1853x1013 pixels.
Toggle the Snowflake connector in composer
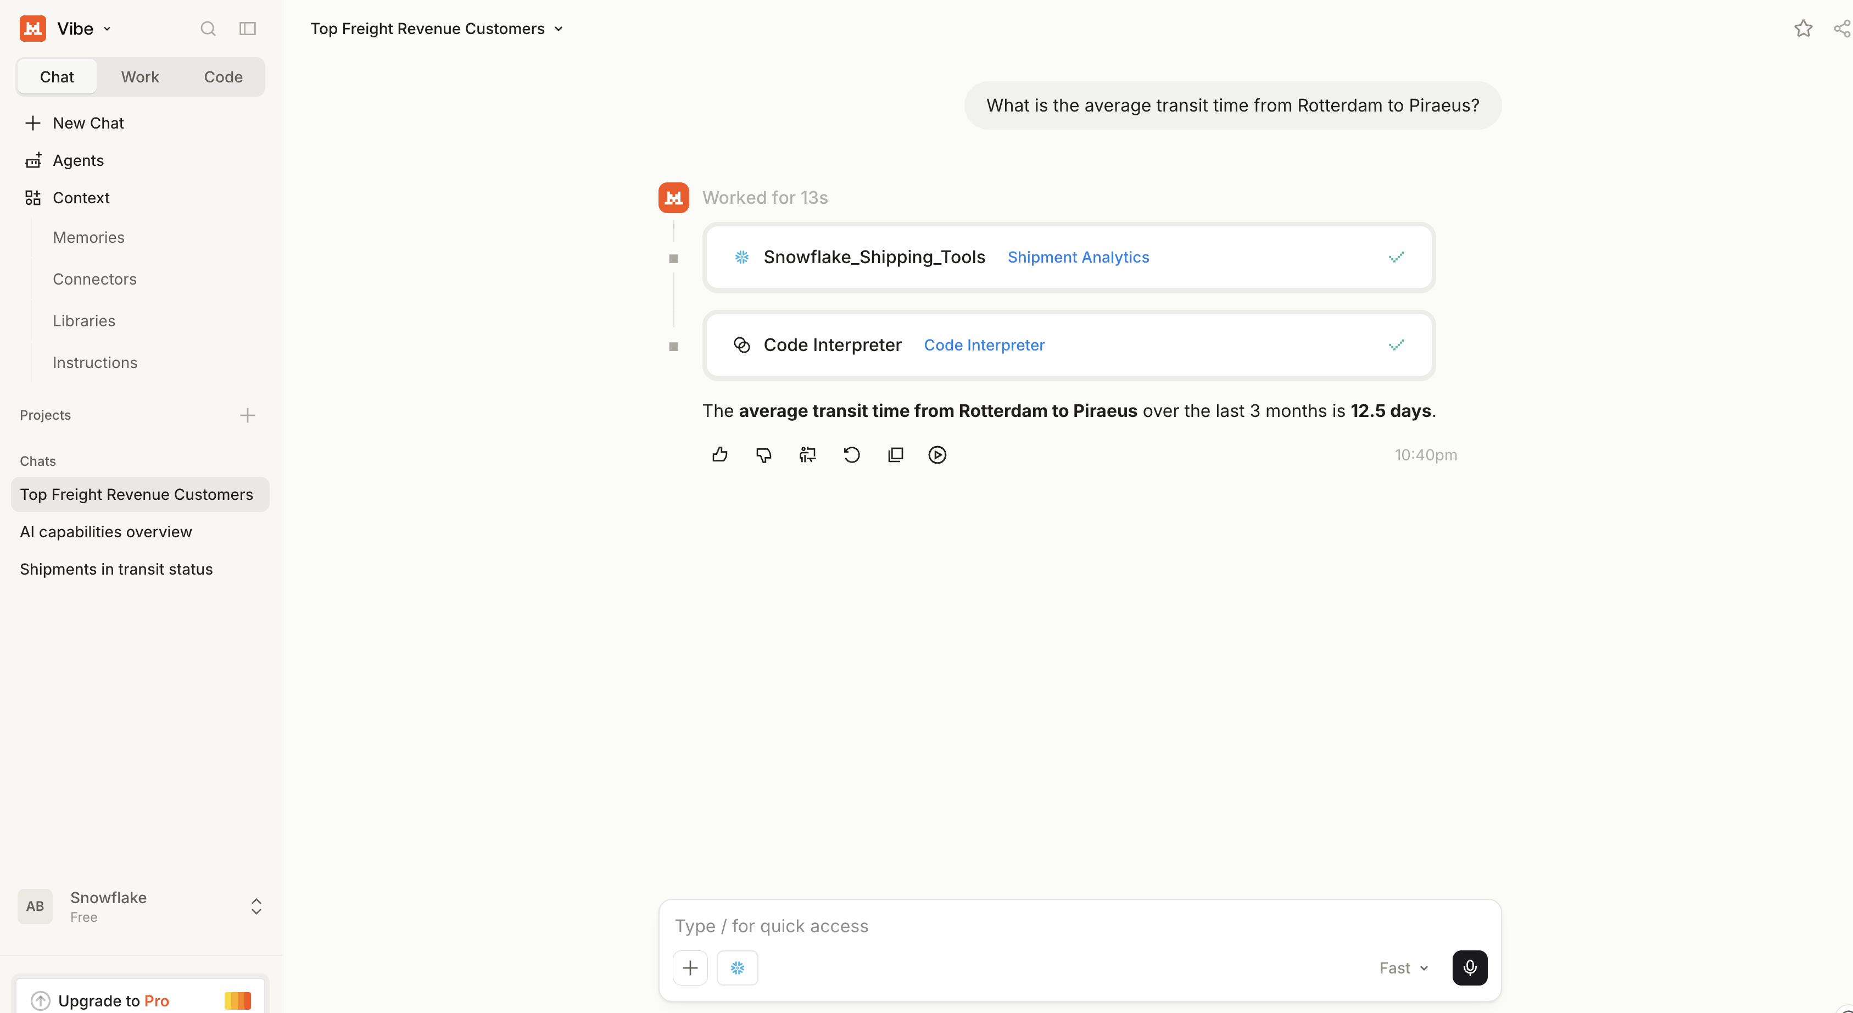pyautogui.click(x=738, y=967)
